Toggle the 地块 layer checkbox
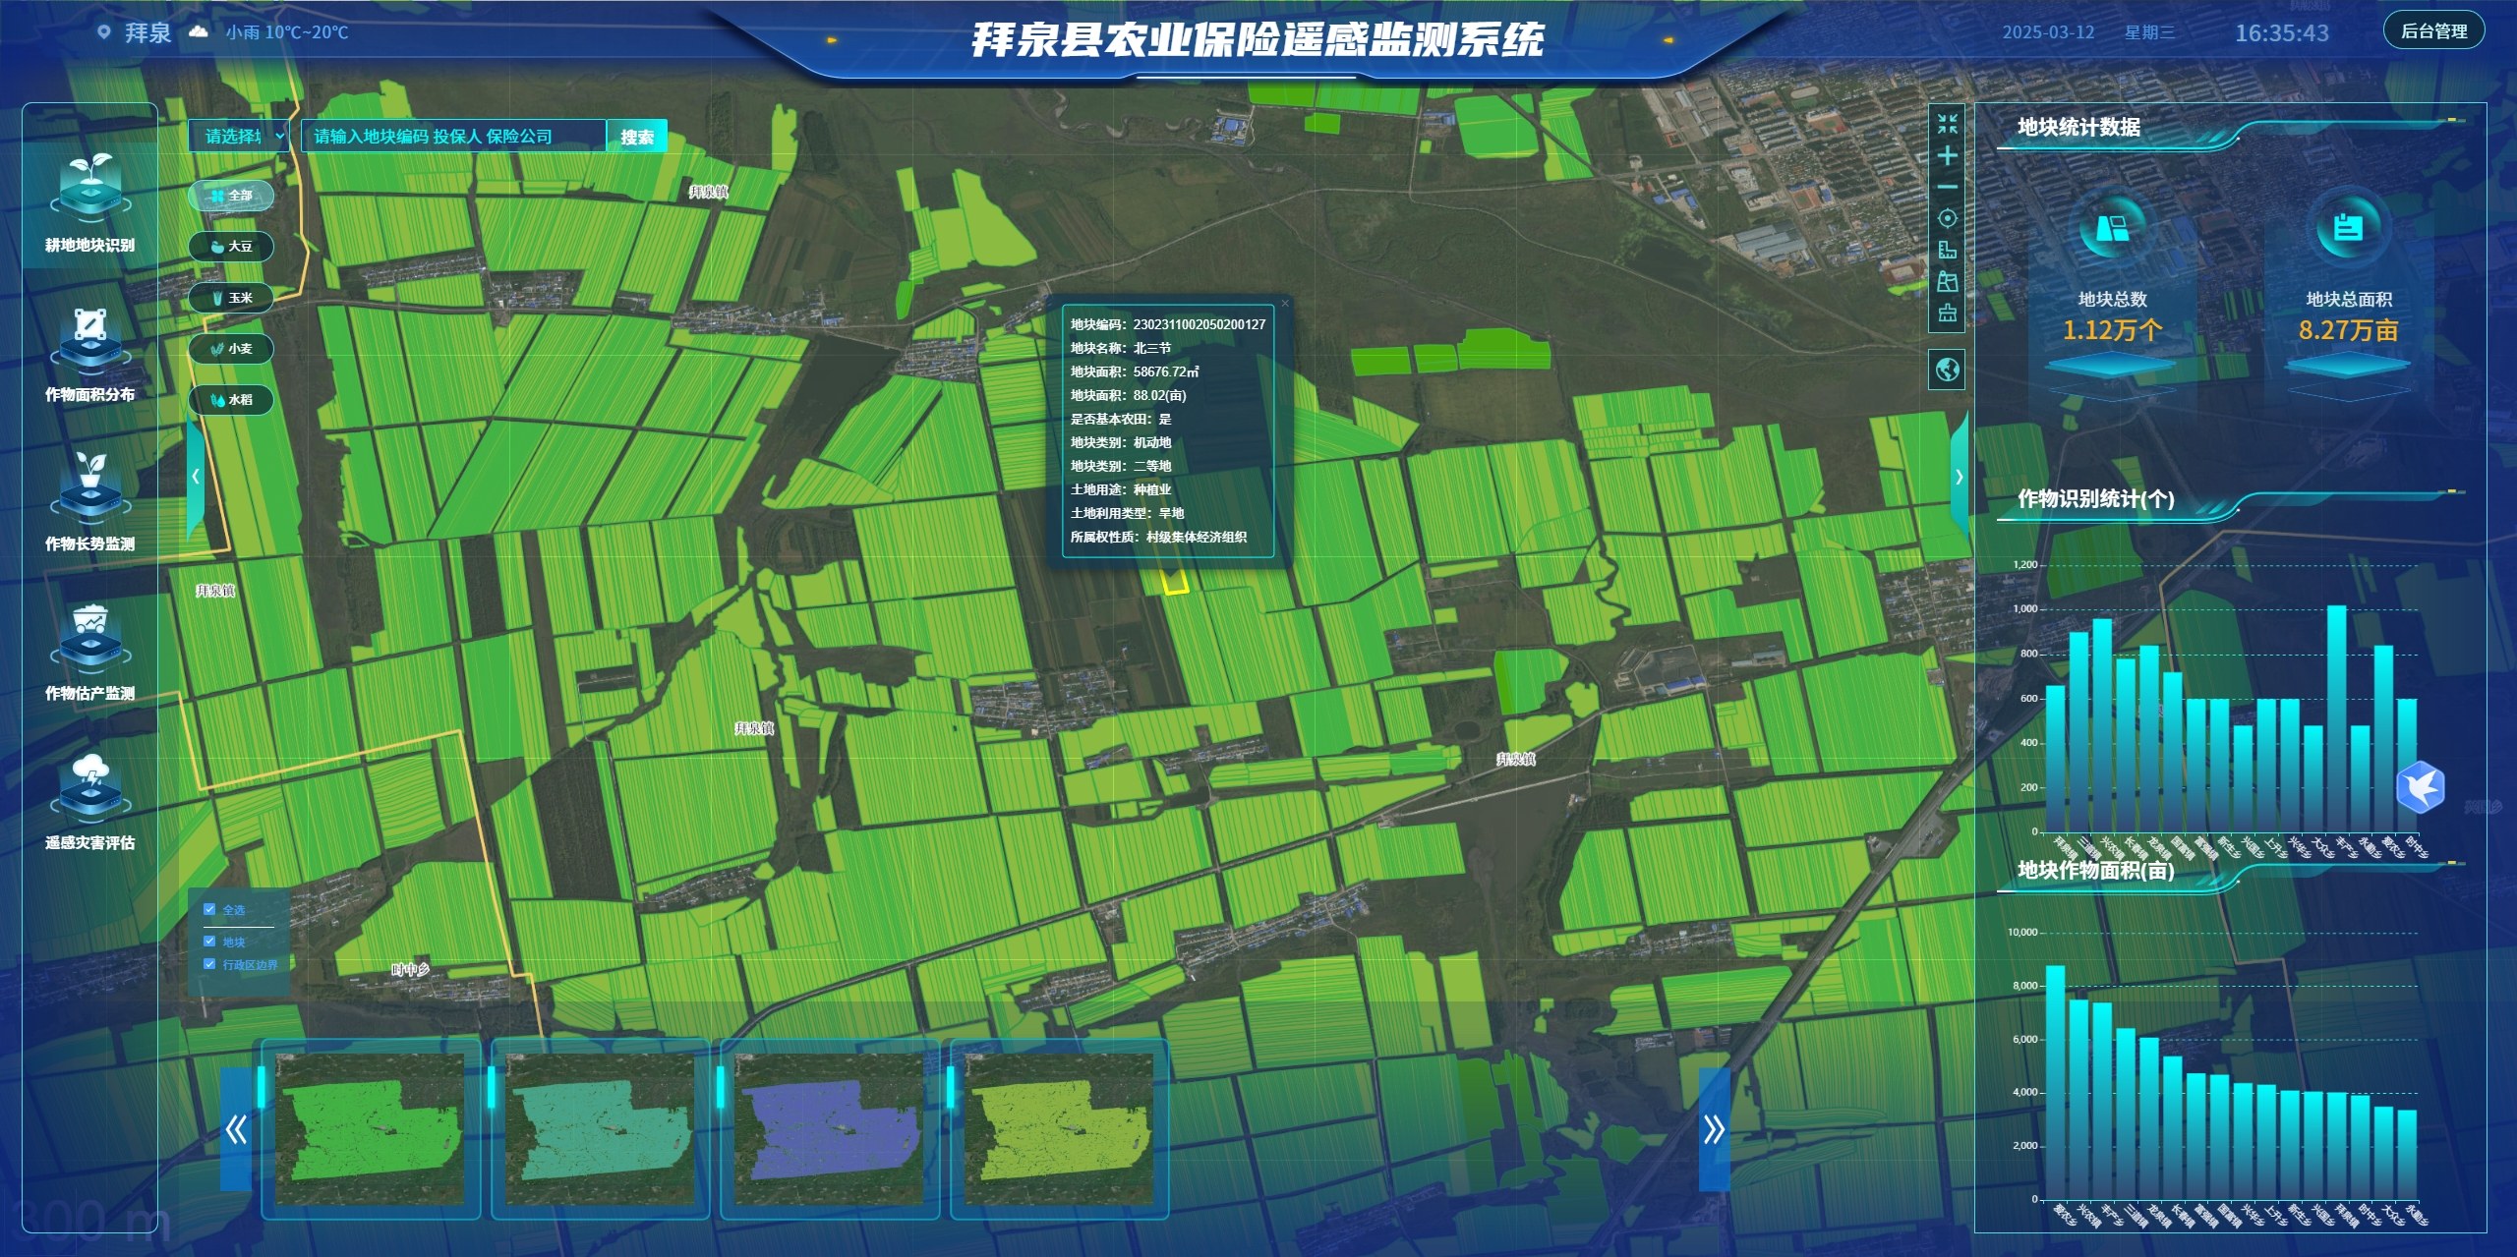This screenshot has height=1257, width=2517. pyautogui.click(x=209, y=942)
